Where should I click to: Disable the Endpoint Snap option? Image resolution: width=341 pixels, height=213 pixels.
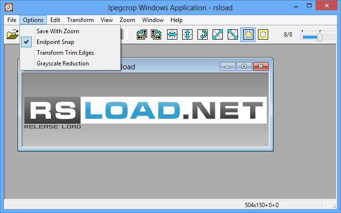(55, 42)
